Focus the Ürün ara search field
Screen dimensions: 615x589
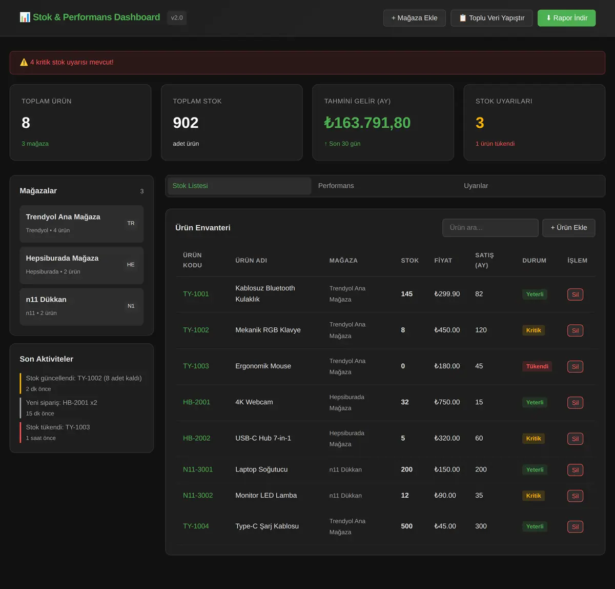click(x=490, y=228)
